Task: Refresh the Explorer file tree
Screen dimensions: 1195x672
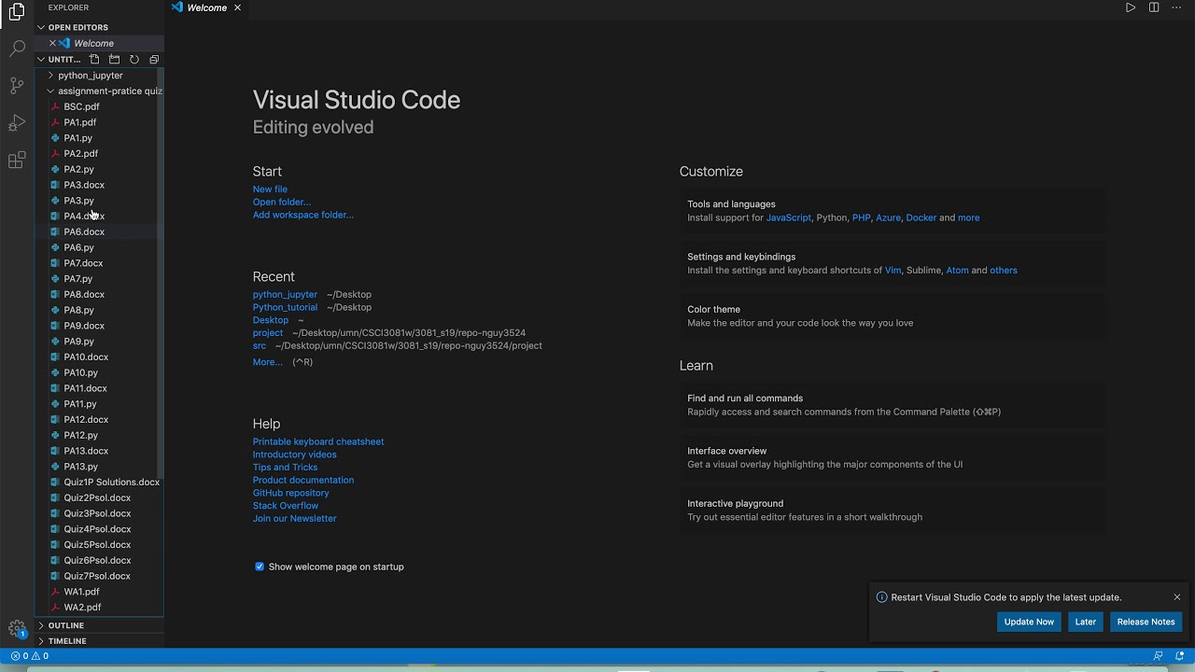Action: tap(134, 60)
